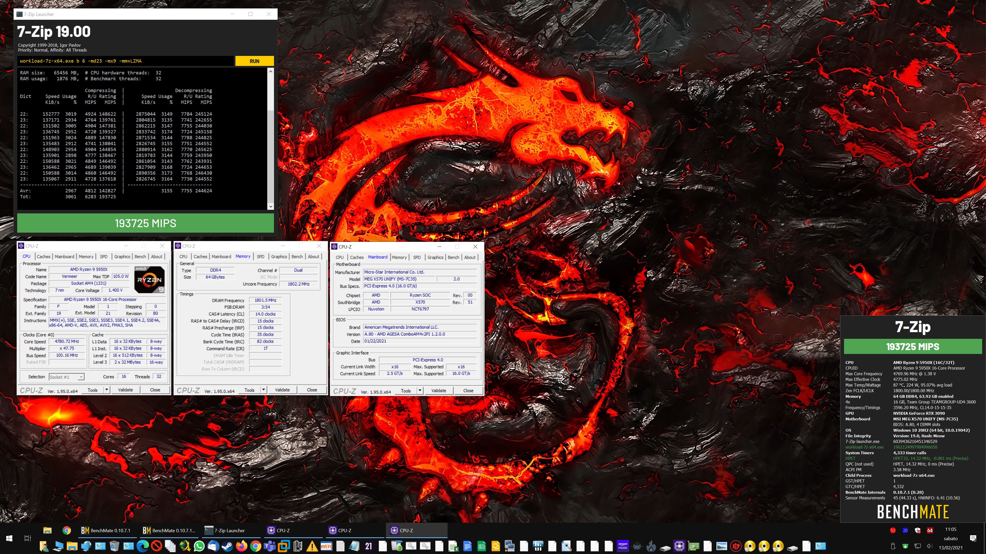
Task: Open the Tools dropdown arrow in Mainboard tab window
Action: click(x=420, y=391)
